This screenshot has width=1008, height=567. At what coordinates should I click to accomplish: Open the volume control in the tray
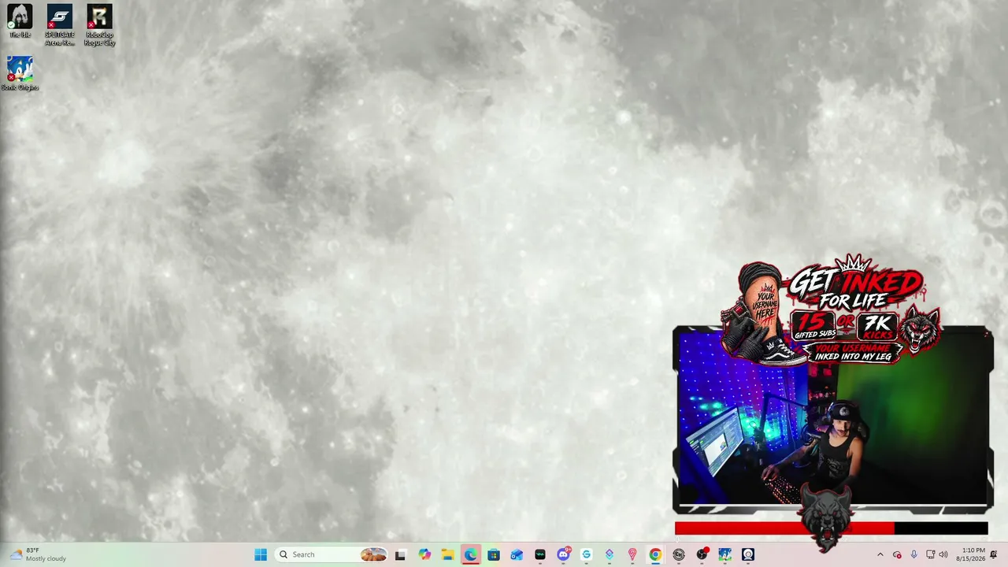(x=943, y=554)
